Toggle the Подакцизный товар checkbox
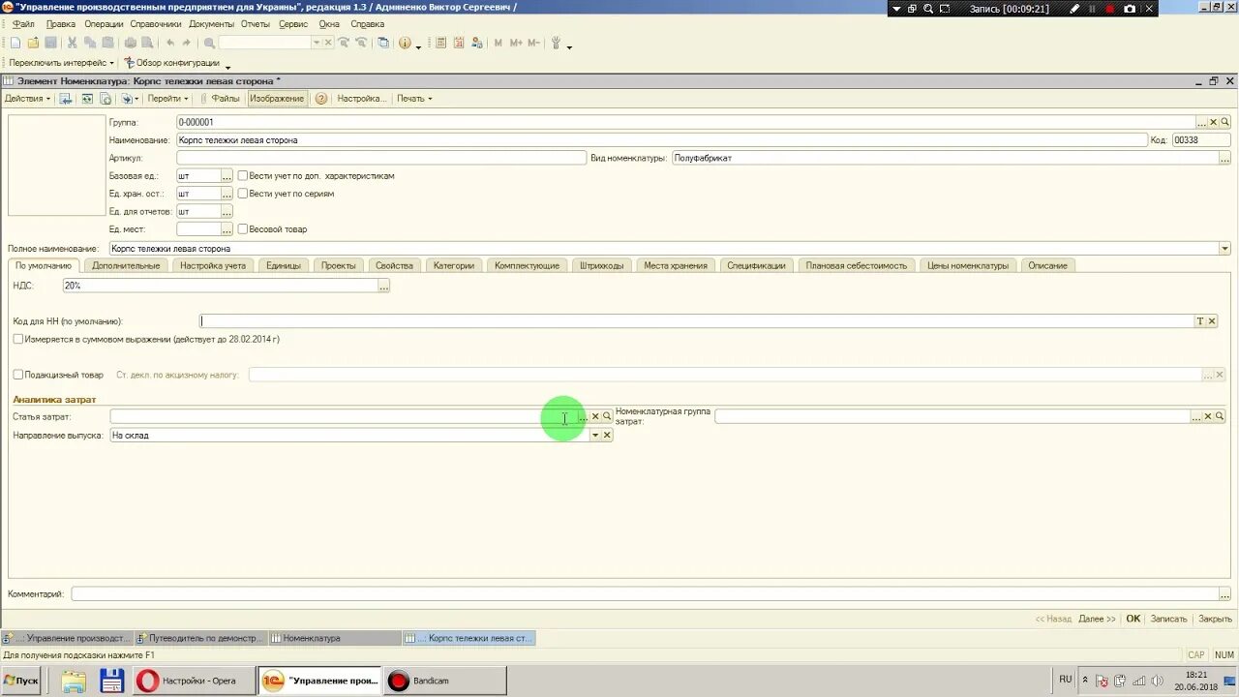Image resolution: width=1239 pixels, height=697 pixels. [x=18, y=375]
